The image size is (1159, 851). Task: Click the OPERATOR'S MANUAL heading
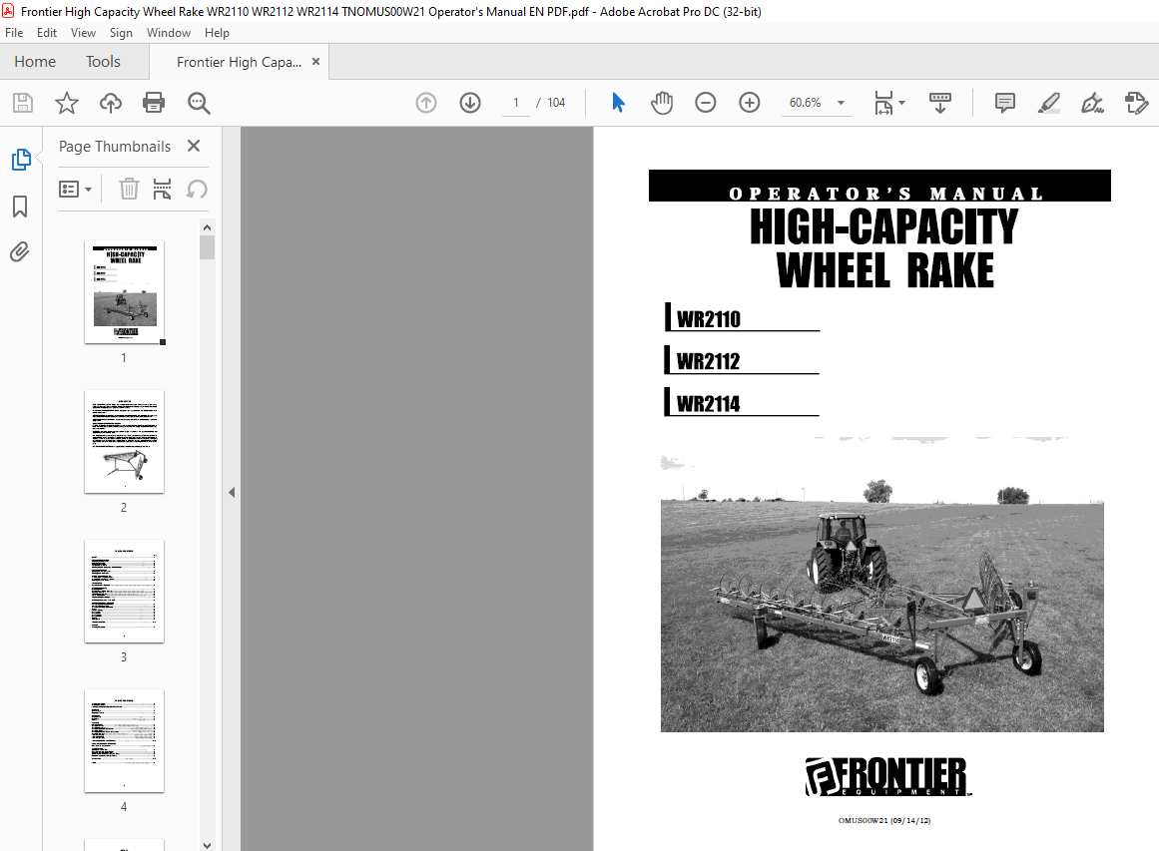click(x=885, y=194)
